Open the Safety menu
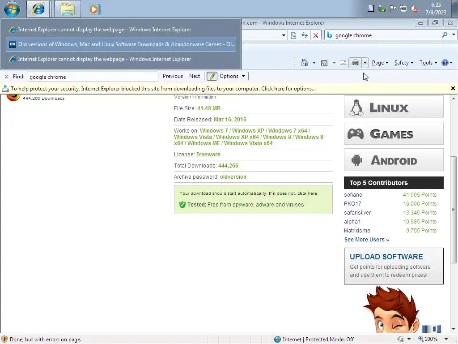Viewport: 458px width, 344px height. pyautogui.click(x=404, y=63)
